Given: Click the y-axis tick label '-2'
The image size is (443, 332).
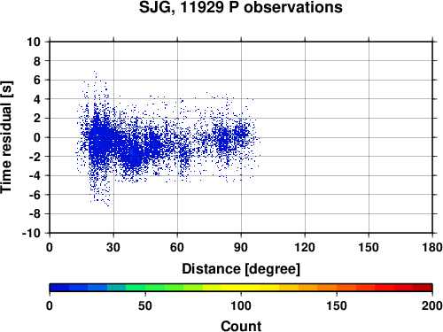Looking at the screenshot, I should [x=35, y=157].
